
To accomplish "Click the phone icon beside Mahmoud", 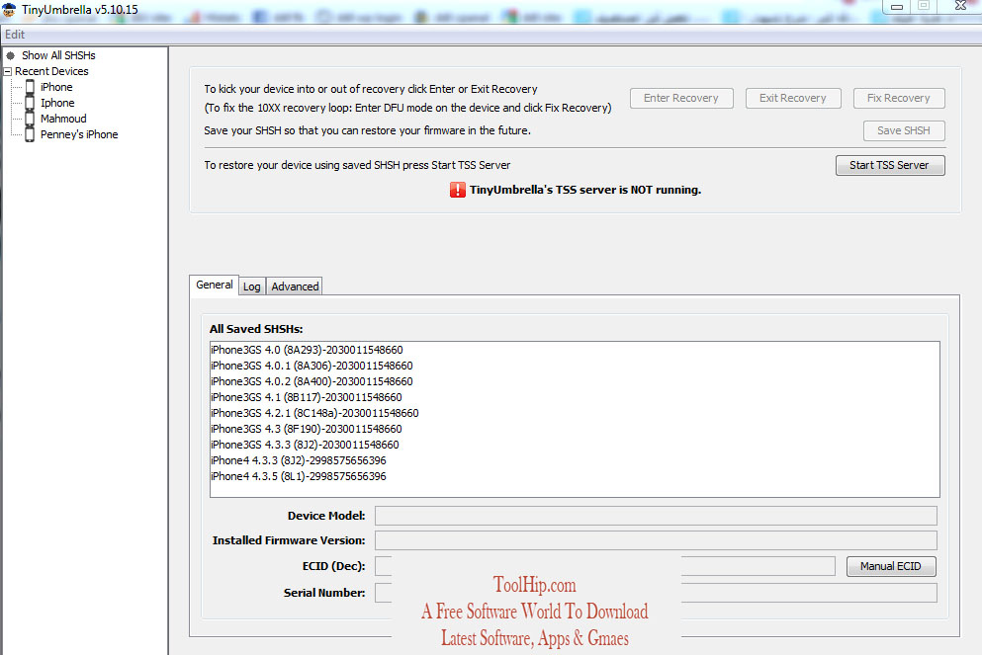I will (30, 119).
